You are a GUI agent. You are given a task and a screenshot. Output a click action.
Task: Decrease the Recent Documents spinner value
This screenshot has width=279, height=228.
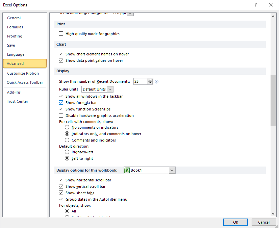coord(150,83)
